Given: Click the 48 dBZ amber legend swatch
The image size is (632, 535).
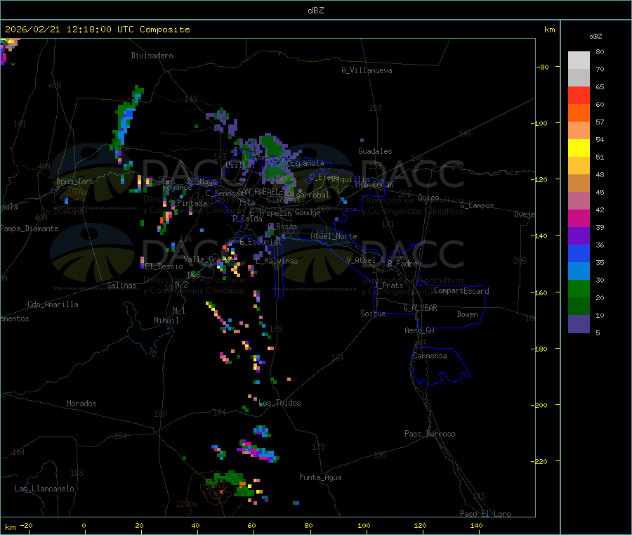Looking at the screenshot, I should [x=579, y=183].
